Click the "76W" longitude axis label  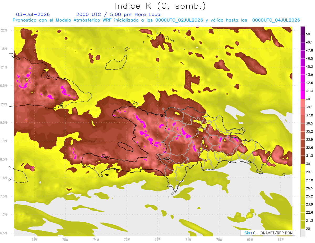(34, 239)
